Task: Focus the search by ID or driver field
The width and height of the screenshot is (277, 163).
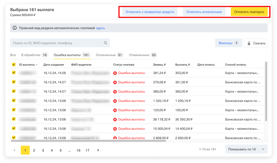Action: pos(57,43)
